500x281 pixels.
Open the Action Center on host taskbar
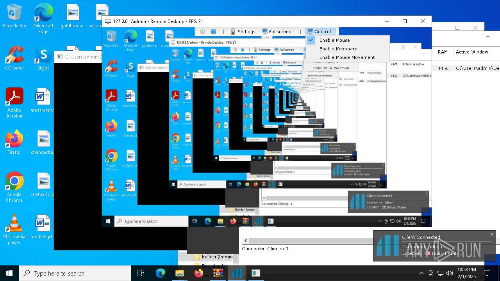coord(487,273)
